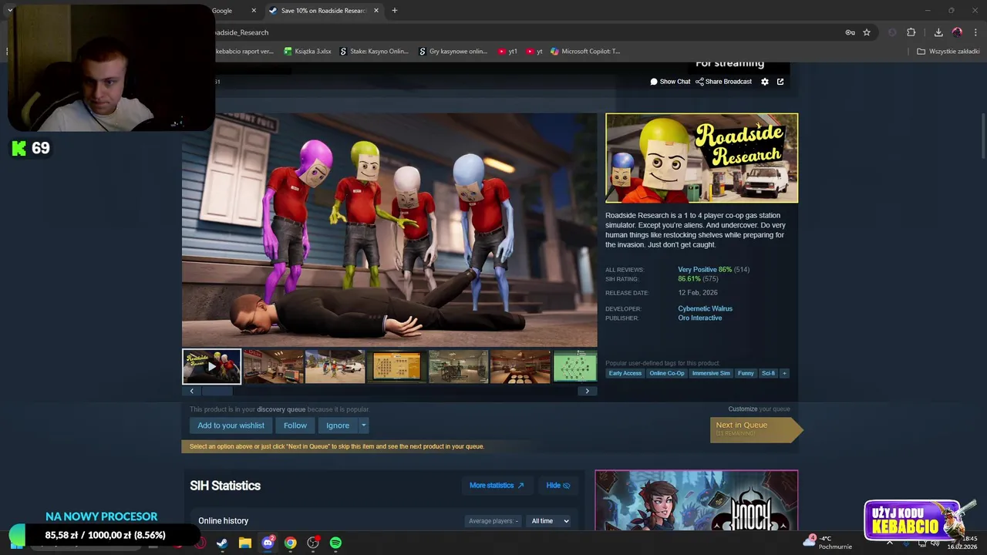Screen dimensions: 987x555
Task: Open the Steam app in taskbar
Action: coord(222,543)
